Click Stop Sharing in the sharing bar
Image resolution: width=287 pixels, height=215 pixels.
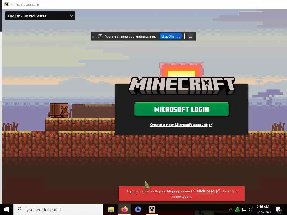(x=171, y=36)
